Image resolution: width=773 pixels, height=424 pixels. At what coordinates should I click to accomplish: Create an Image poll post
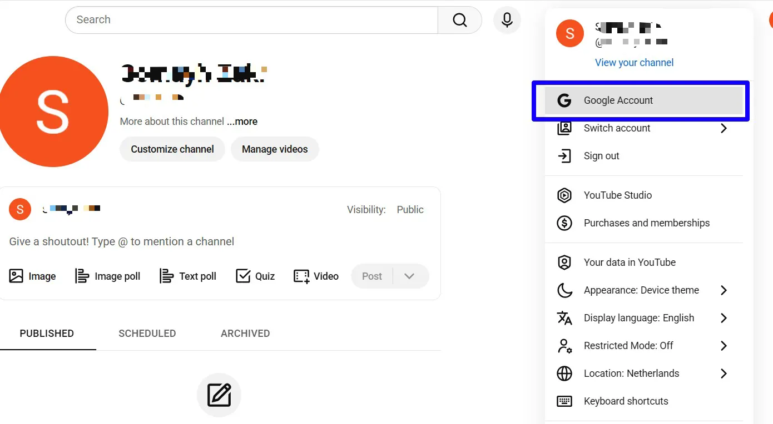click(x=108, y=276)
